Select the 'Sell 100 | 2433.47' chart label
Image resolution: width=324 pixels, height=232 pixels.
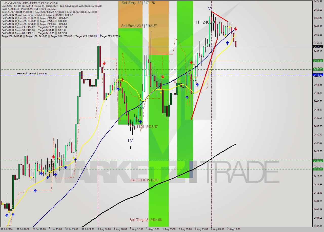(145, 127)
